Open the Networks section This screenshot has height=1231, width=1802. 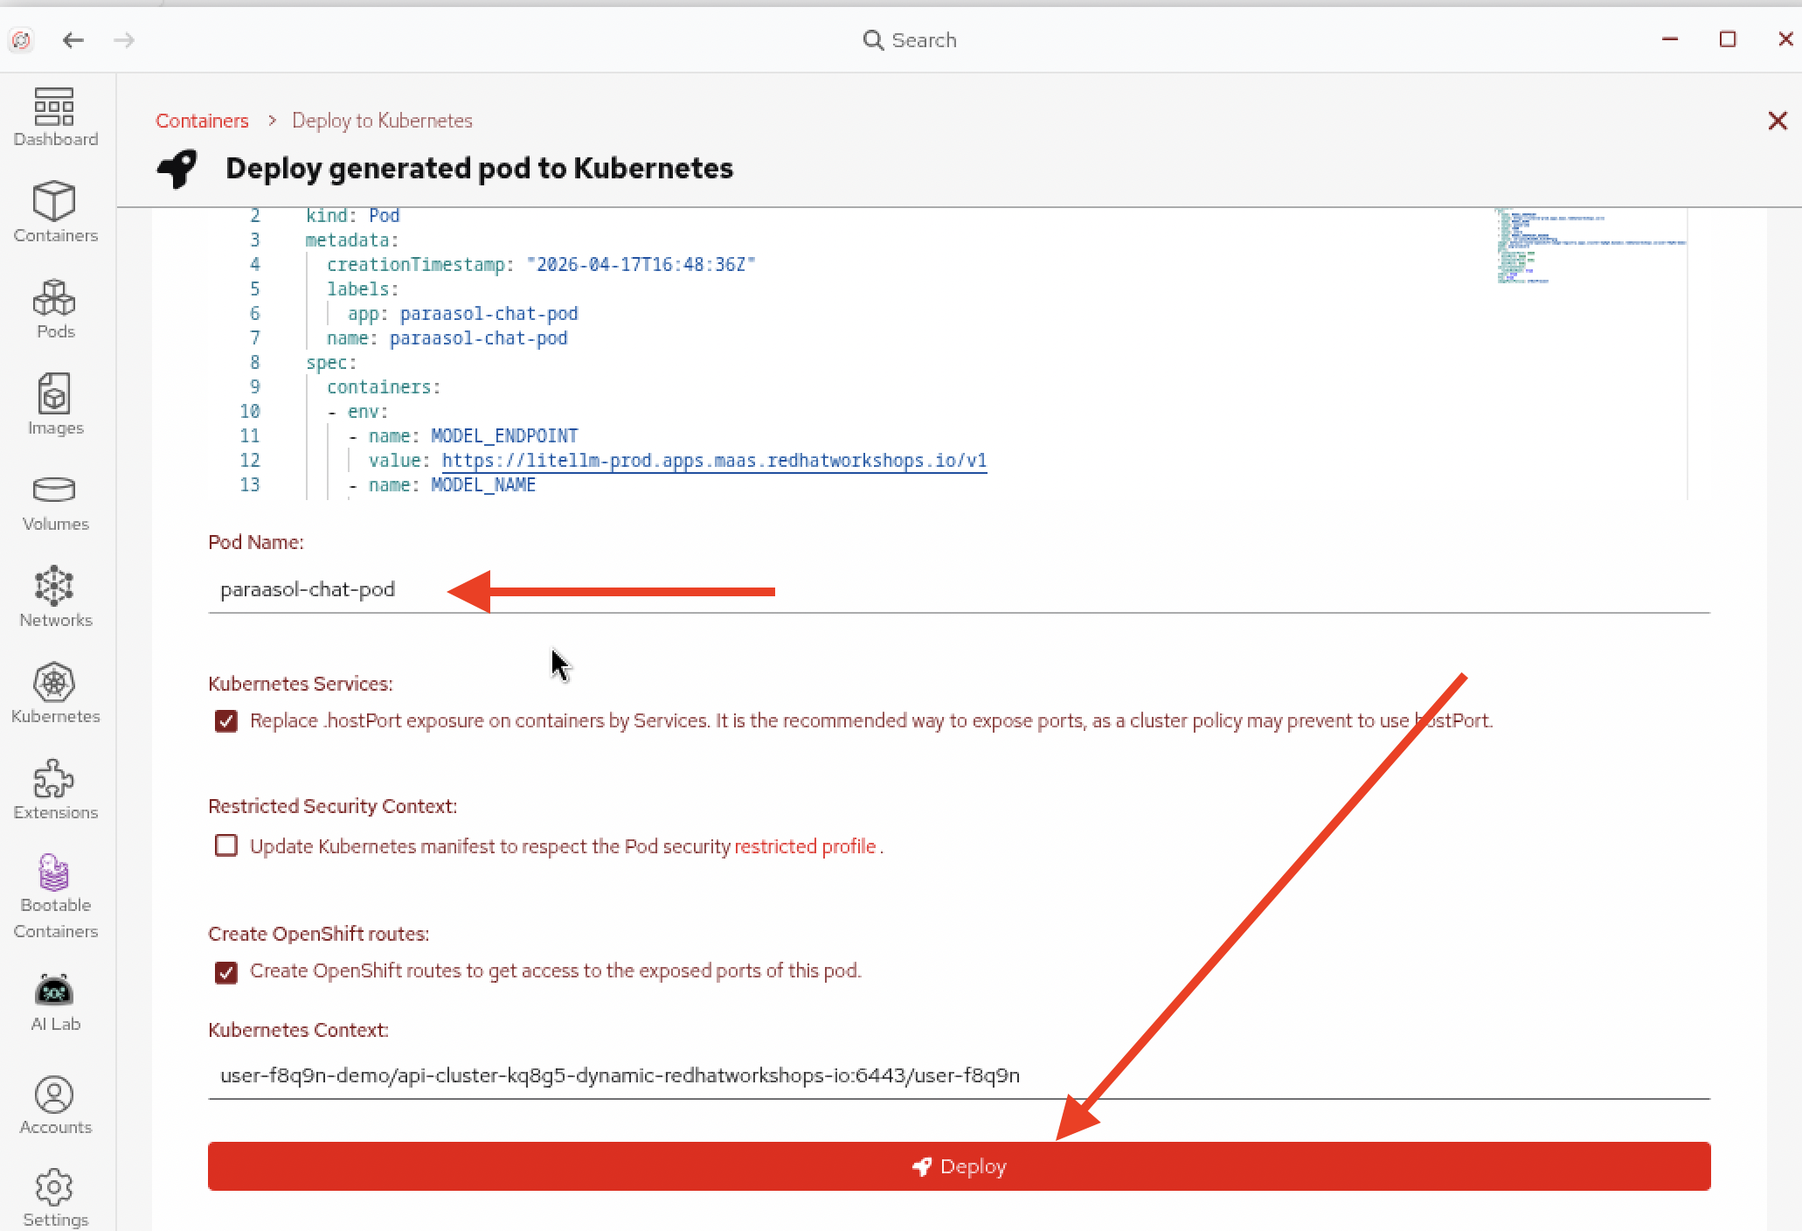(x=55, y=596)
